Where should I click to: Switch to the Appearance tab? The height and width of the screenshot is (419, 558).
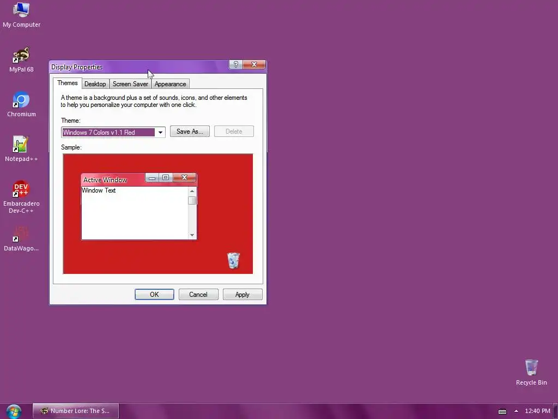pyautogui.click(x=170, y=84)
